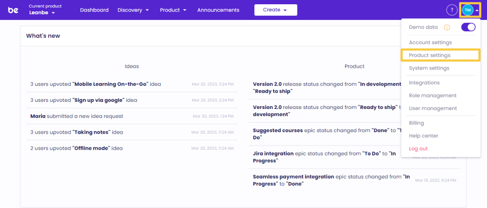The width and height of the screenshot is (487, 208).
Task: Click the red Log out link
Action: [418, 149]
